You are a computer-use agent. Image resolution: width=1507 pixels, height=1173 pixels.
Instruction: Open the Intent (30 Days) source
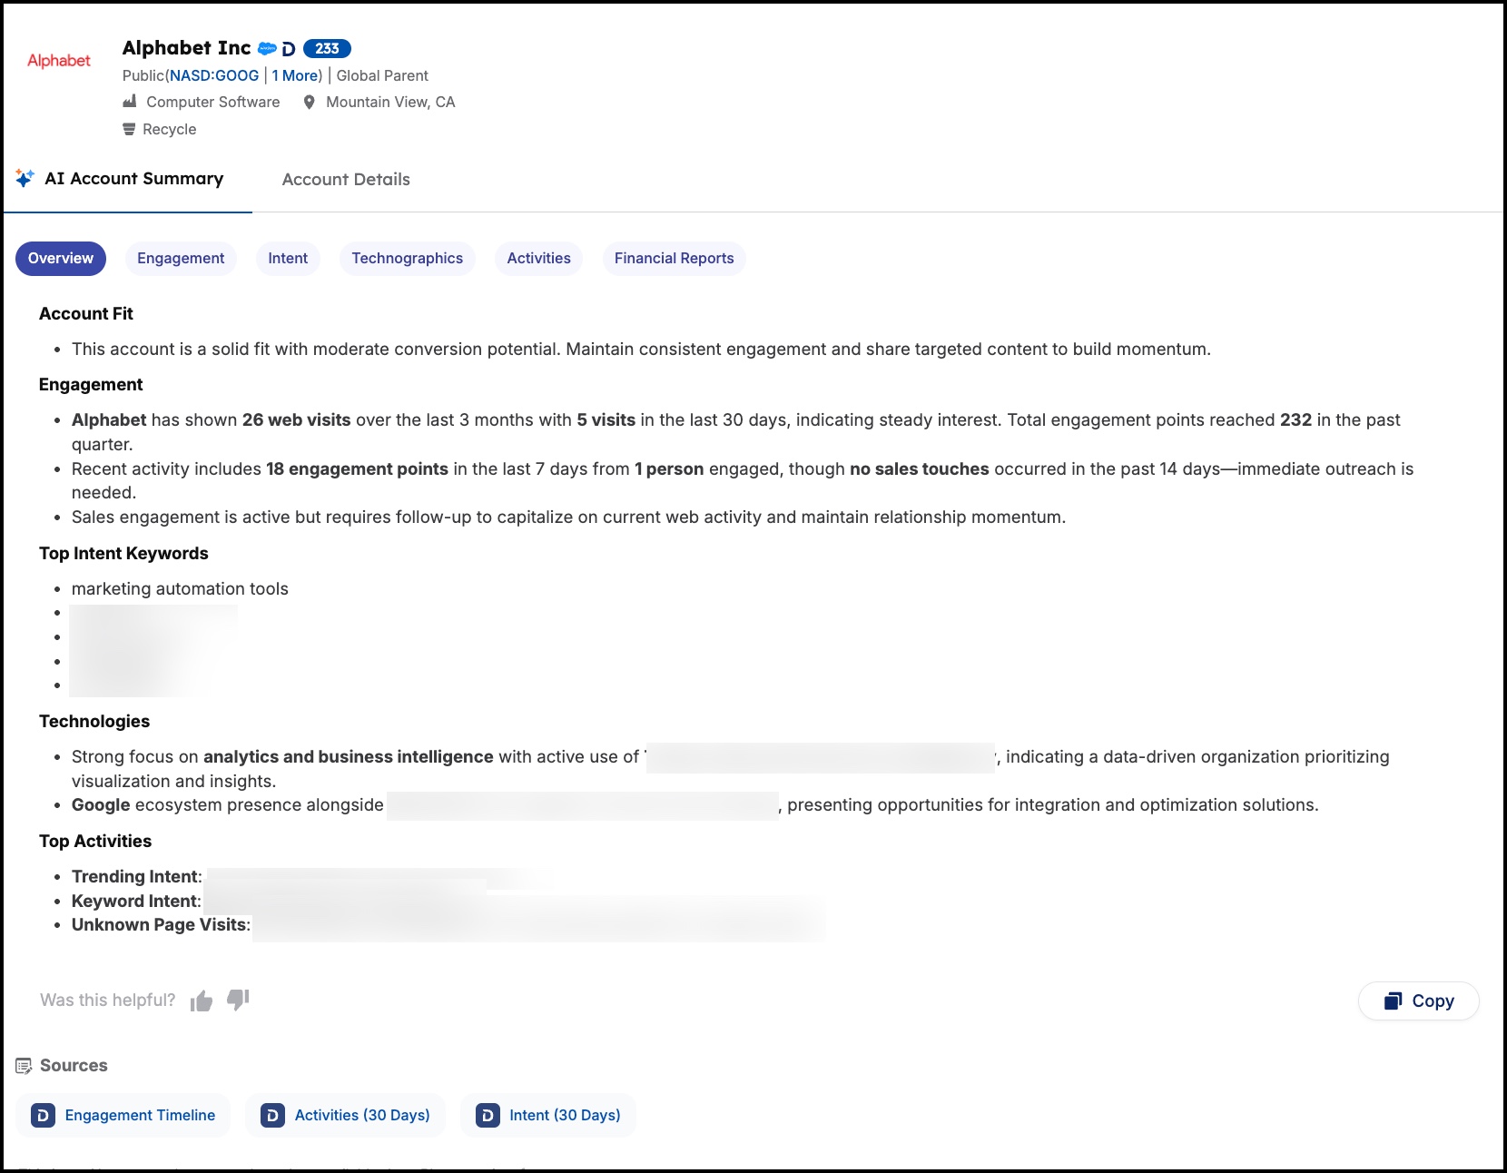tap(548, 1115)
